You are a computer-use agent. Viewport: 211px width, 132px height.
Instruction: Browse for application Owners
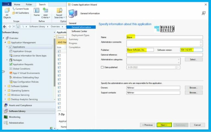[194, 88]
